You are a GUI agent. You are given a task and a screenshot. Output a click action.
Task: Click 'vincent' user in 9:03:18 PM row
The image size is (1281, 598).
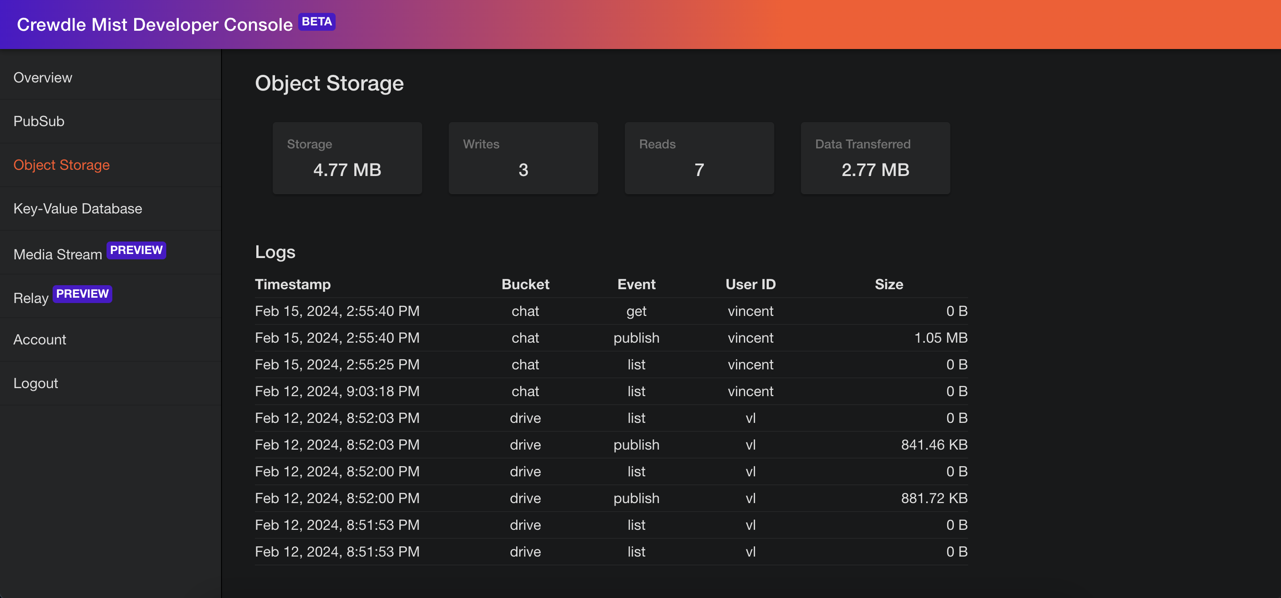coord(751,392)
